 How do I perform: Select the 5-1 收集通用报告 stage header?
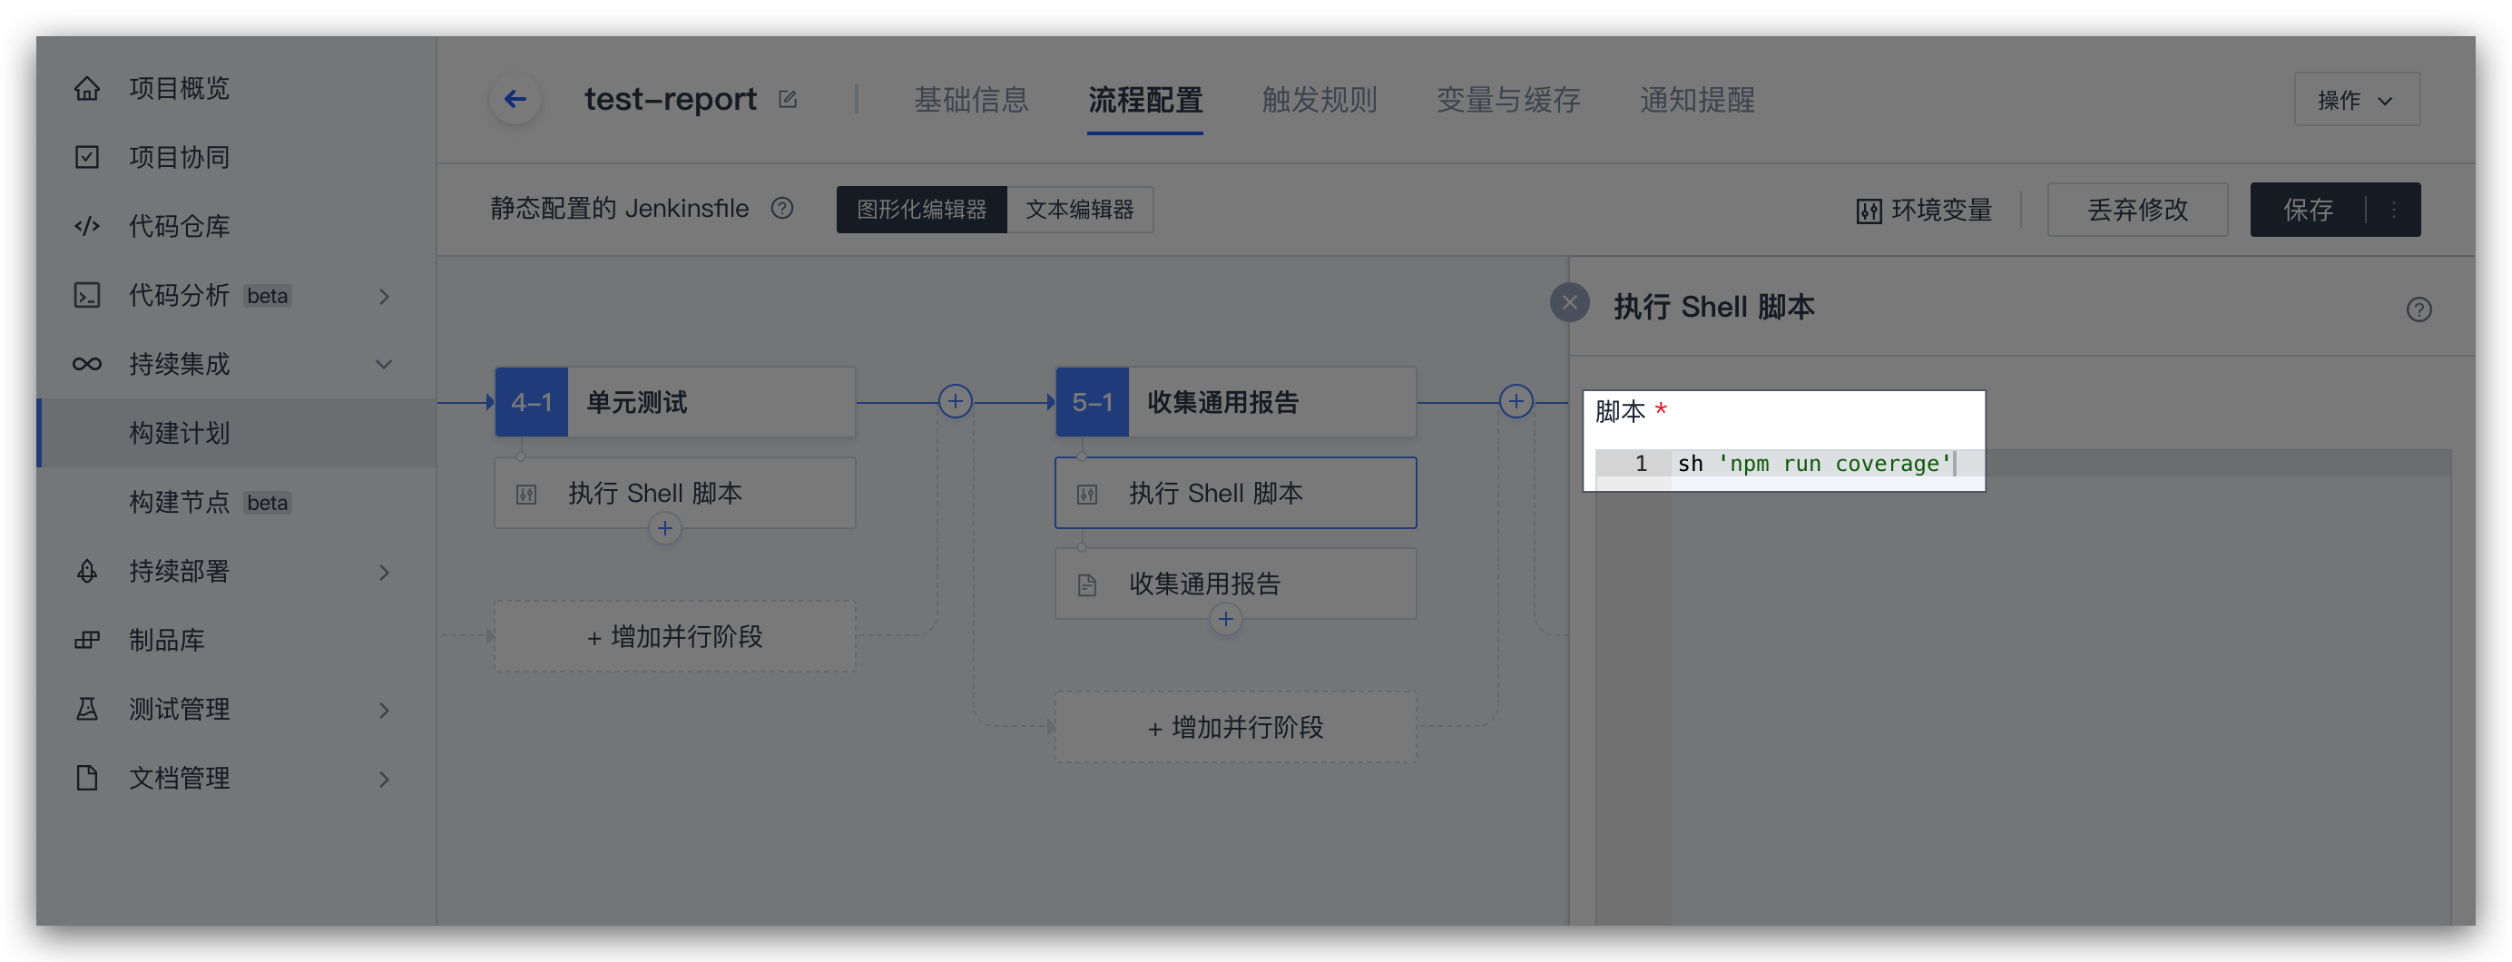[1235, 402]
